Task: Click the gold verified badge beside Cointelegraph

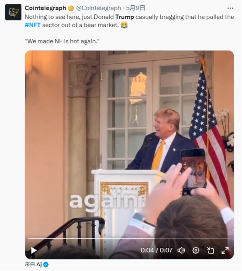Action: [71, 8]
